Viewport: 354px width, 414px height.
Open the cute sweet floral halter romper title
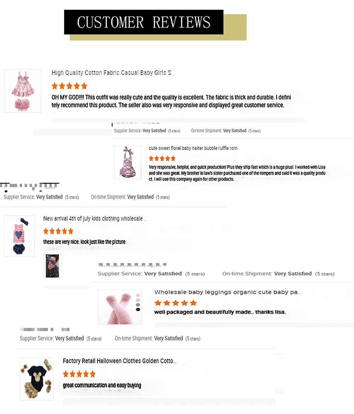tap(194, 148)
